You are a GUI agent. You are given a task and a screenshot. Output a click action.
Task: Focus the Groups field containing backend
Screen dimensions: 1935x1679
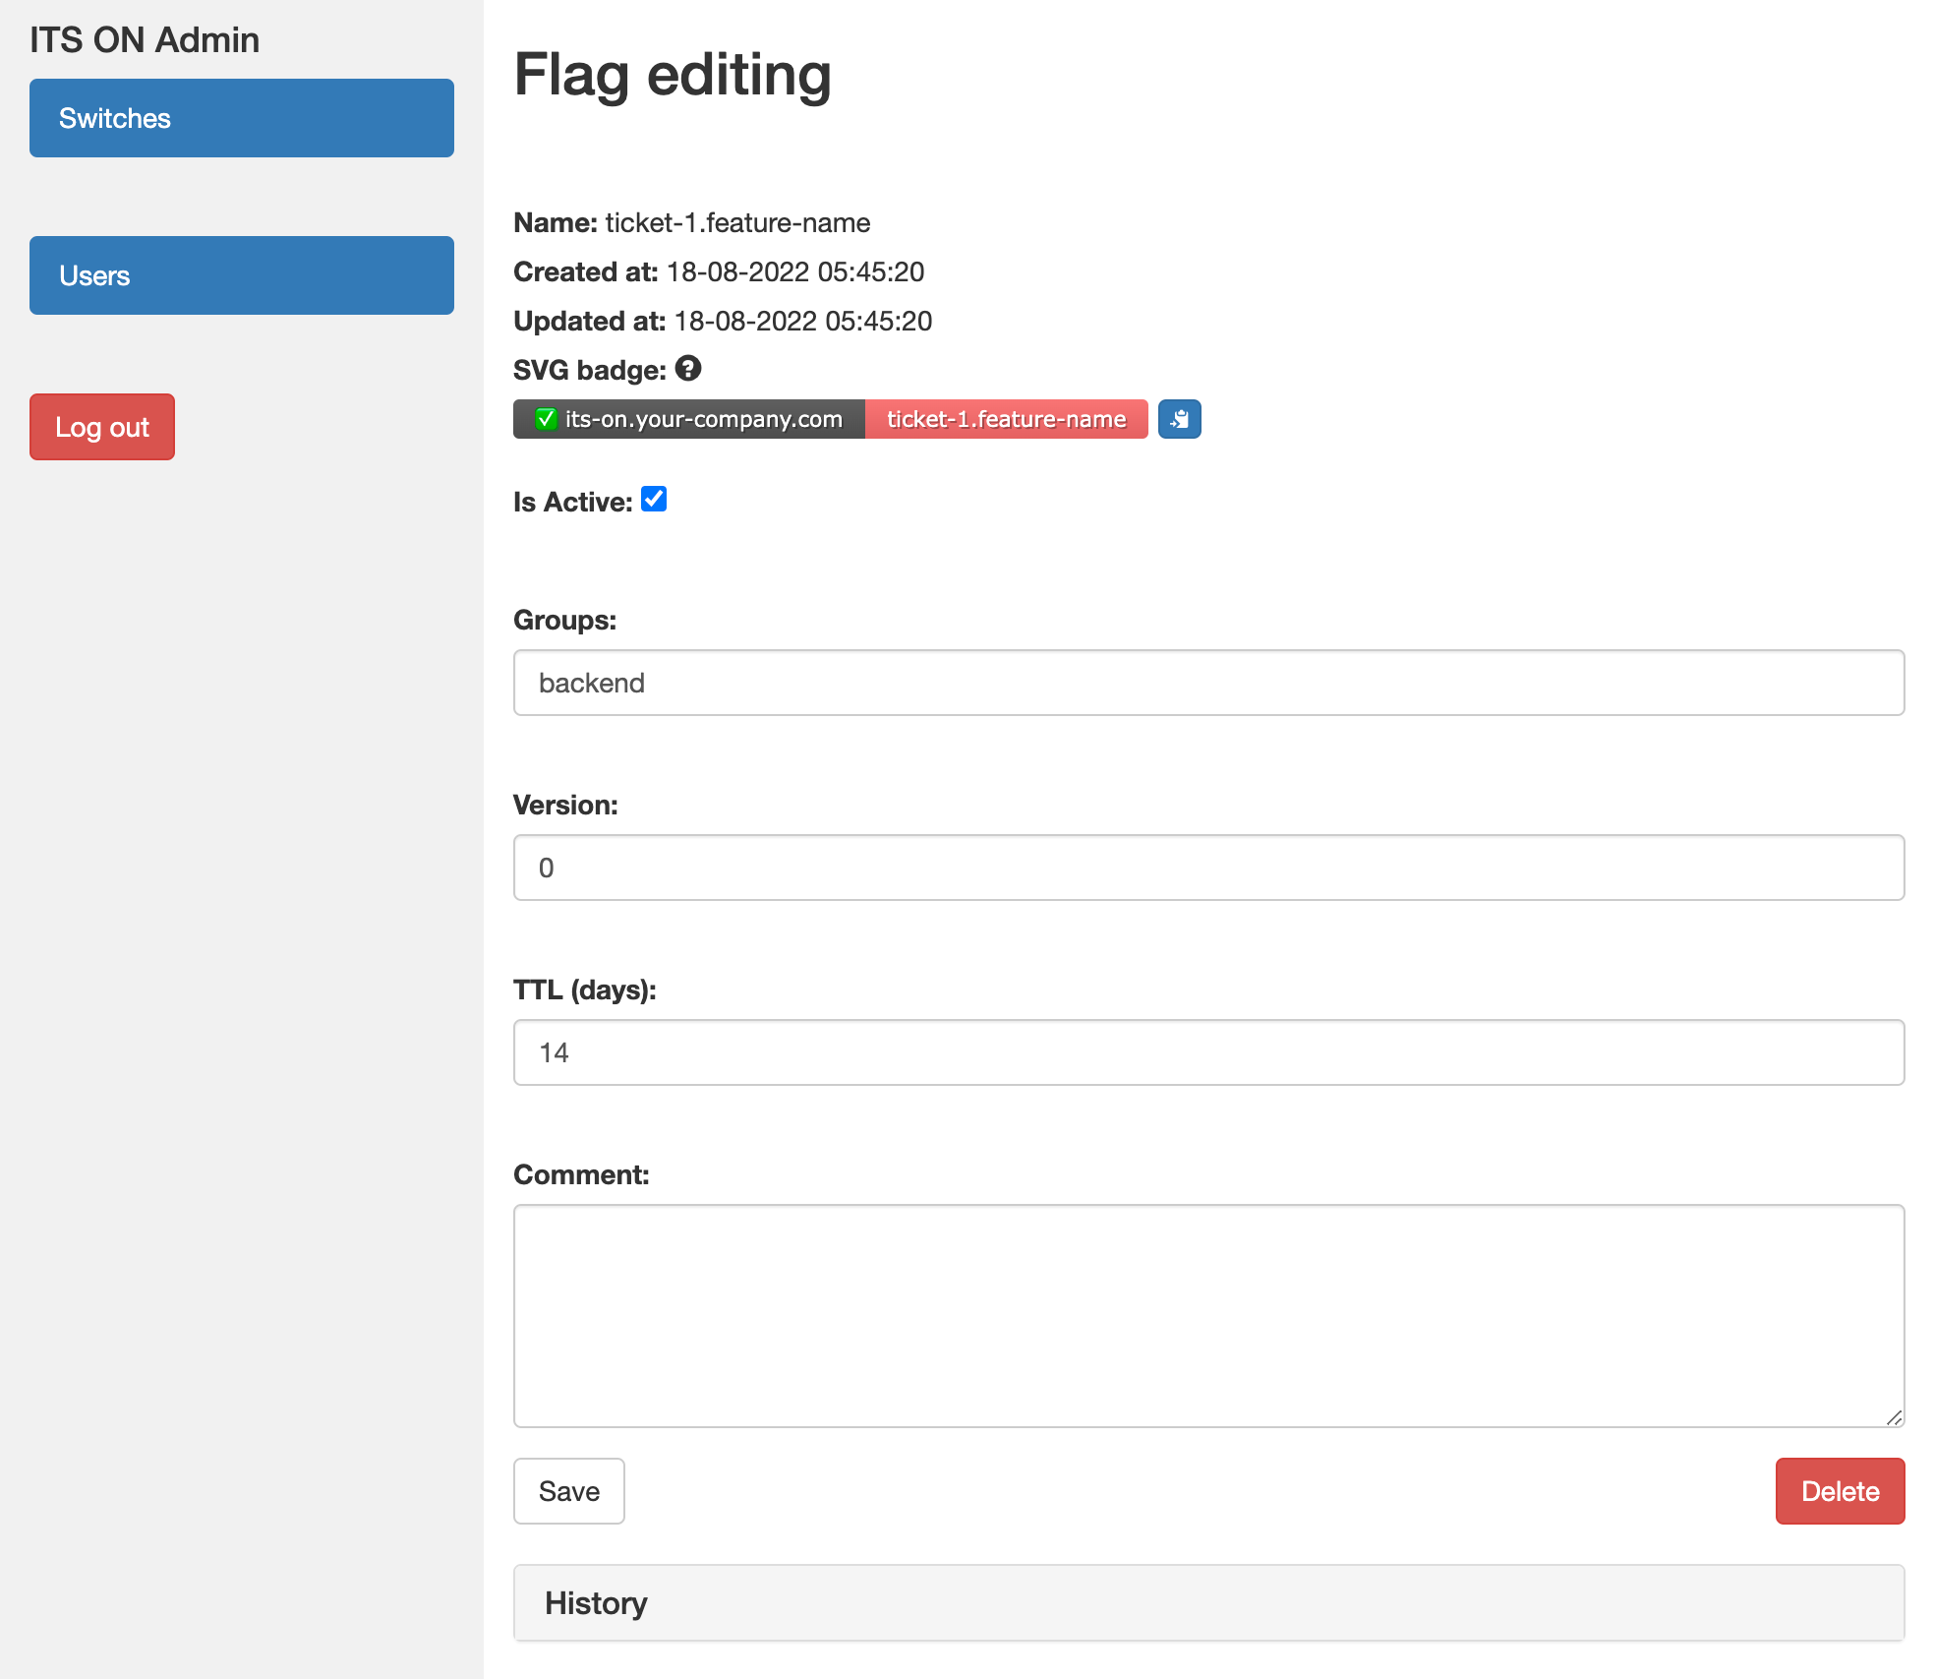[x=1208, y=683]
